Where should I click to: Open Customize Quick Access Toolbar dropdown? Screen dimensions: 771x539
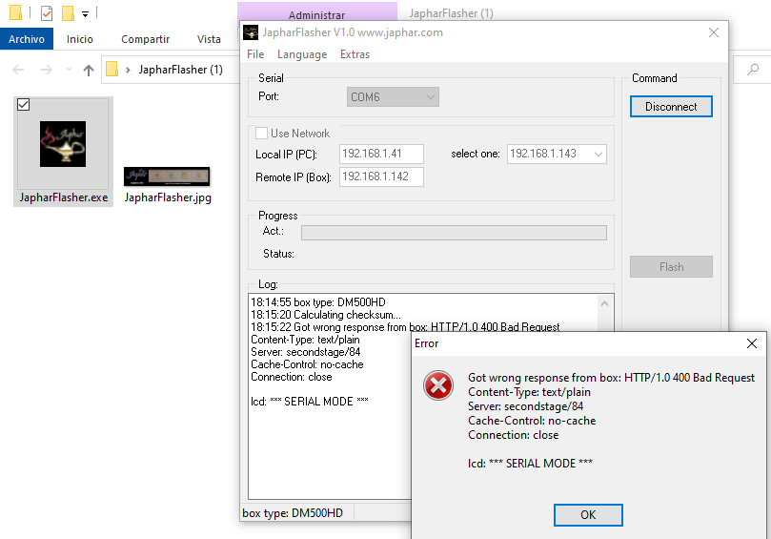tap(85, 13)
